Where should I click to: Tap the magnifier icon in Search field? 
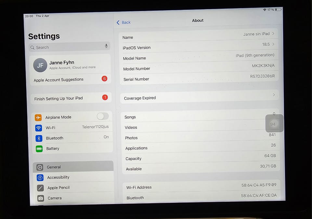[32, 48]
